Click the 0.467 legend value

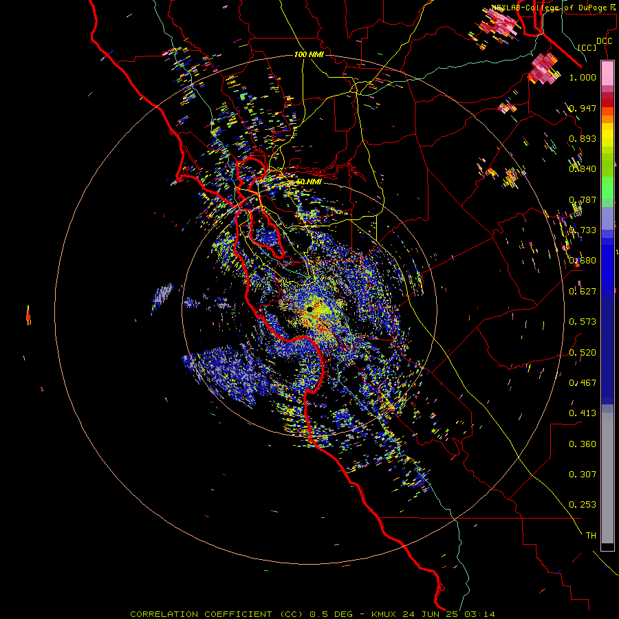583,383
